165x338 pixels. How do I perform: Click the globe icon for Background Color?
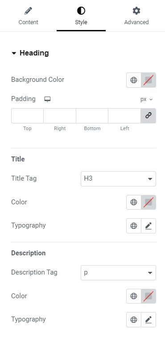[x=134, y=80]
